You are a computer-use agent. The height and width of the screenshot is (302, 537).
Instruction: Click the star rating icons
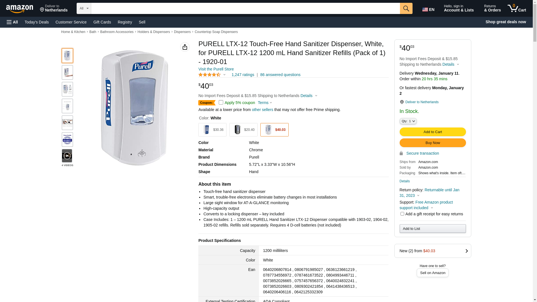(x=209, y=75)
